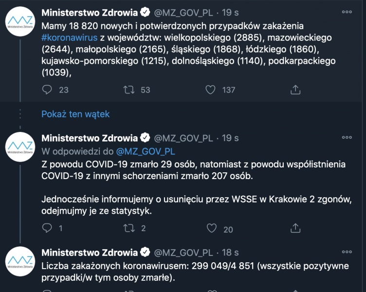The width and height of the screenshot is (366, 292).
Task: Reply to the 18 820 new cases tweet
Action: (x=47, y=90)
